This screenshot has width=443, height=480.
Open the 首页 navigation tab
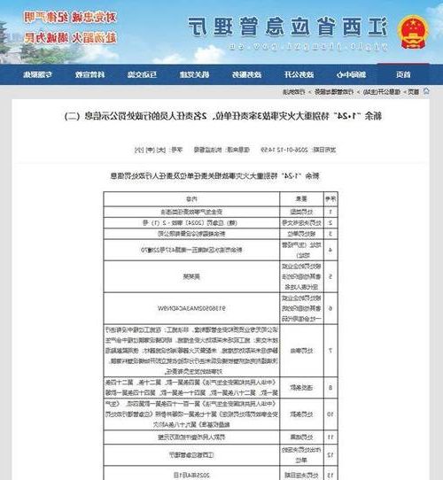(403, 74)
